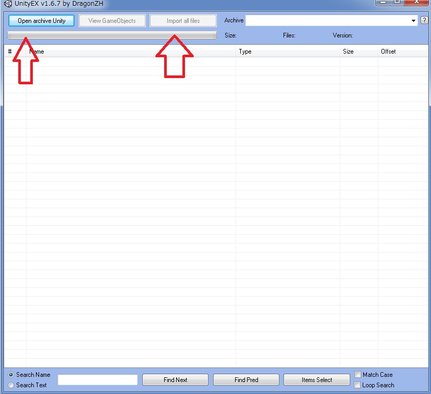Open the help question mark button
Viewport: 431px width, 394px height.
(424, 20)
